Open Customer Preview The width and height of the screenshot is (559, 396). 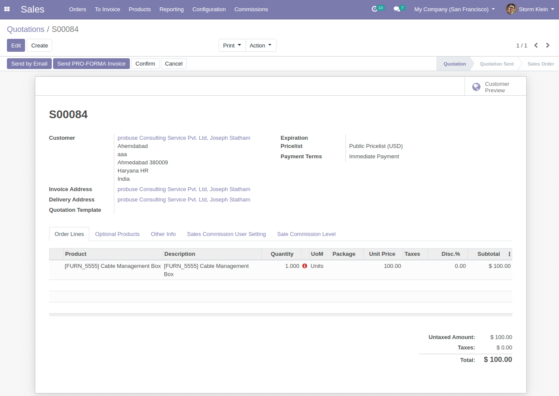(x=496, y=87)
